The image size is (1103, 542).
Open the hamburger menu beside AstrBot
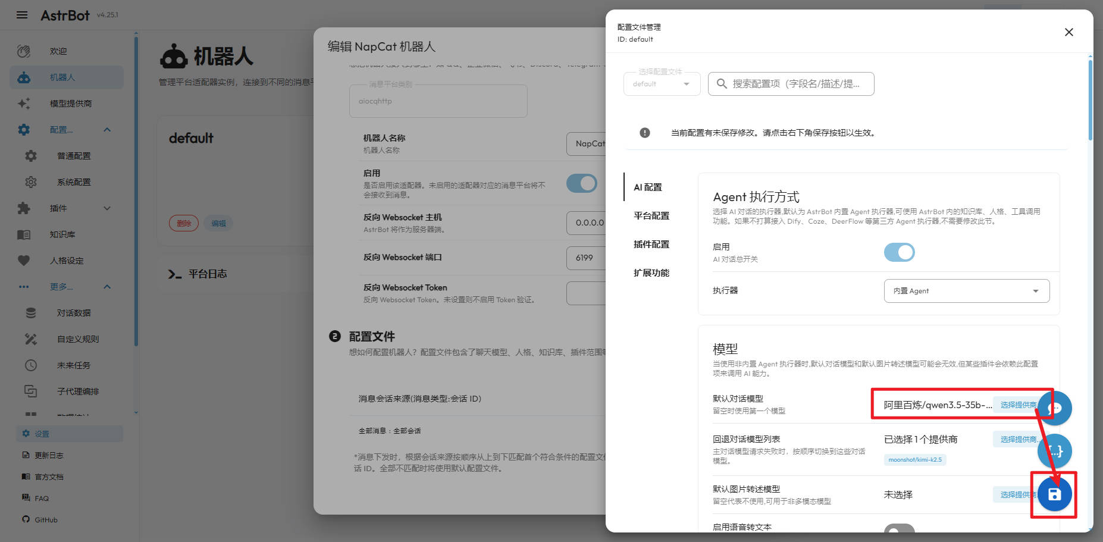(x=22, y=15)
